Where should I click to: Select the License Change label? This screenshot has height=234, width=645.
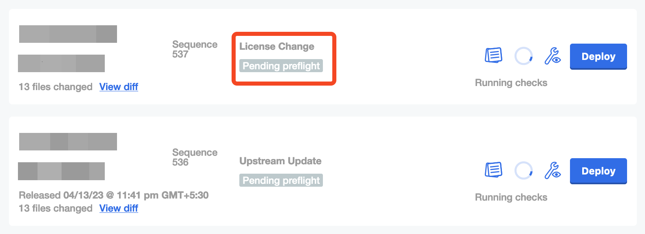[276, 46]
